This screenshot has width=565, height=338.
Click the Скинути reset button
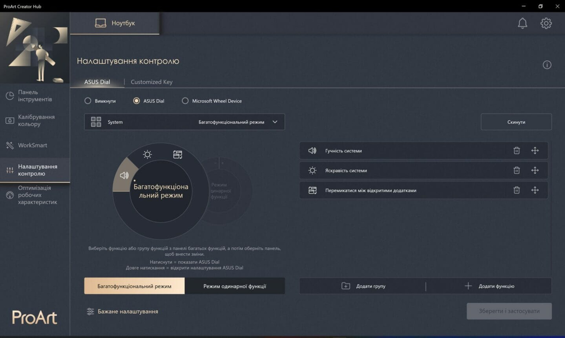point(516,122)
